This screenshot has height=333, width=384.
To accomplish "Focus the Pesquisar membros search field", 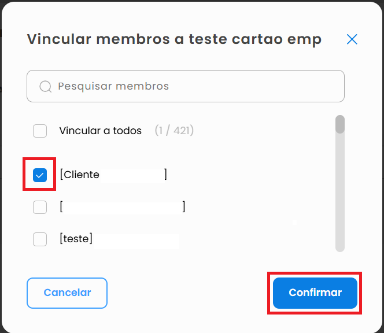I will pyautogui.click(x=197, y=86).
